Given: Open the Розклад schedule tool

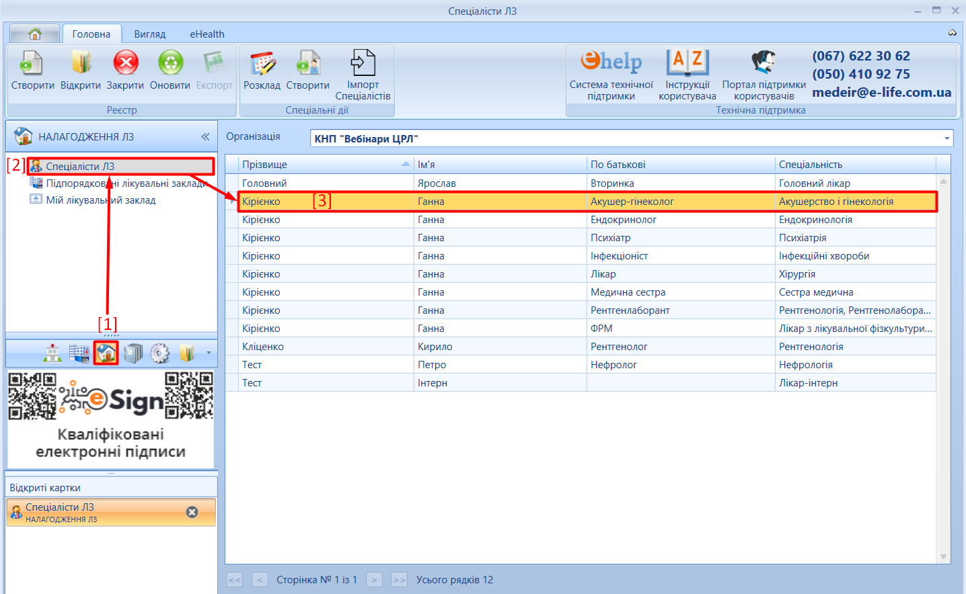Looking at the screenshot, I should click(262, 70).
